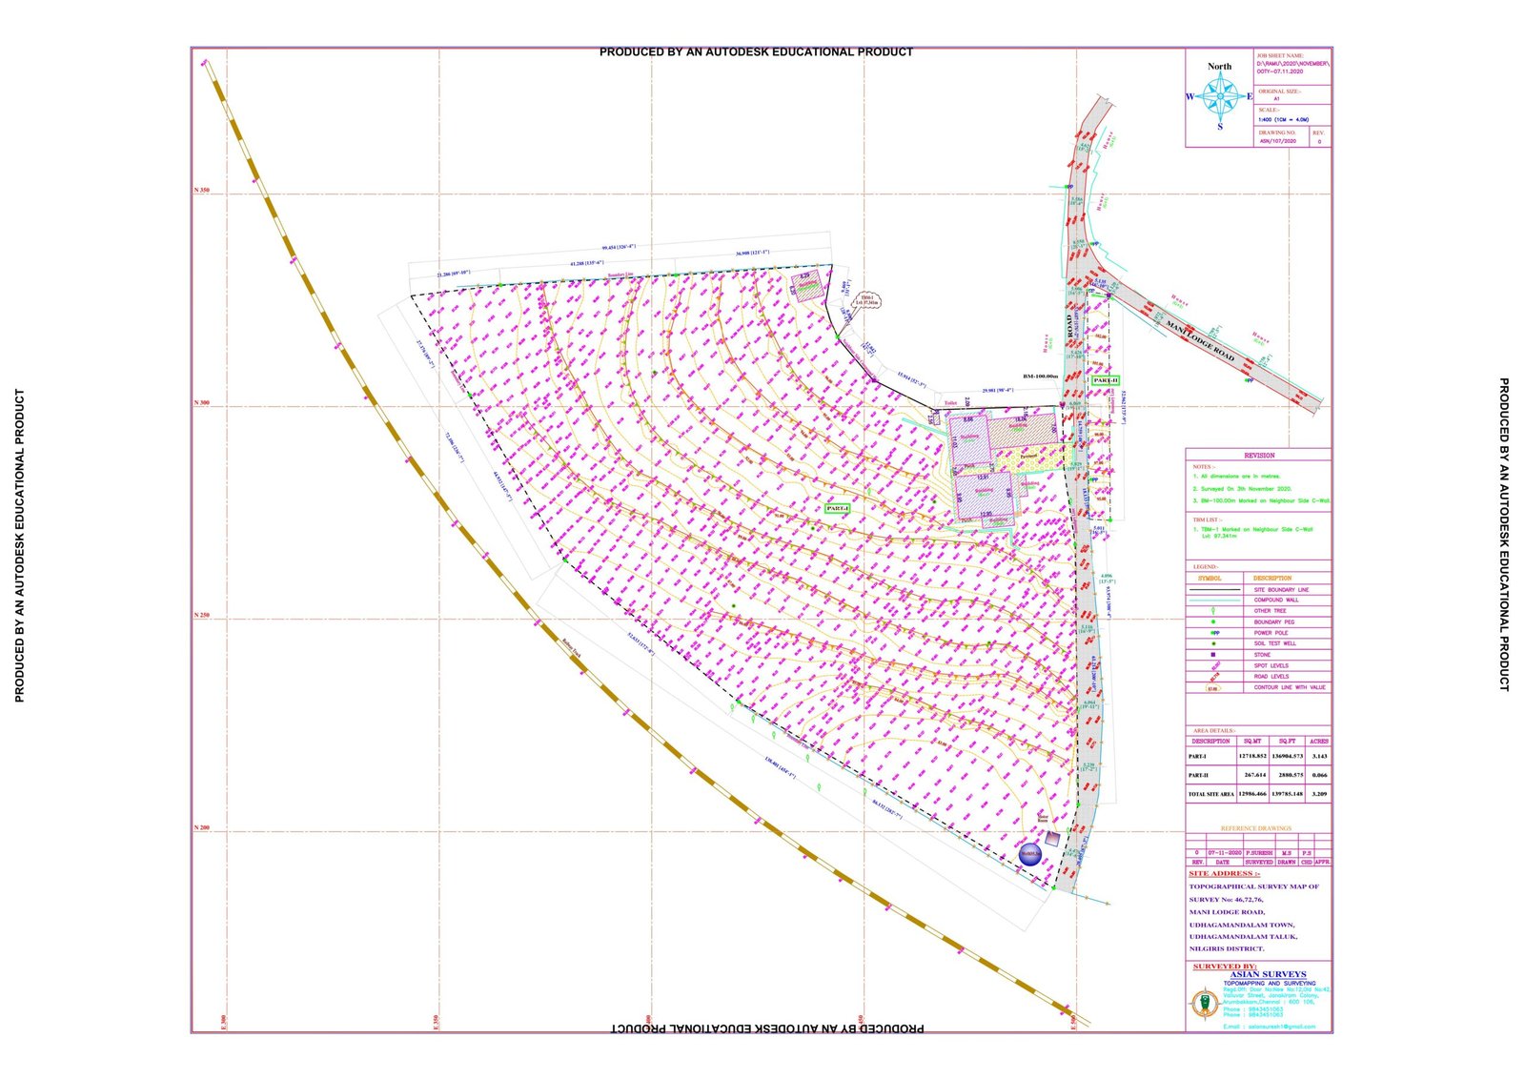Viewport: 1525px width, 1079px height.
Task: Click the BM-100.00m benchmark text
Action: tap(1040, 377)
